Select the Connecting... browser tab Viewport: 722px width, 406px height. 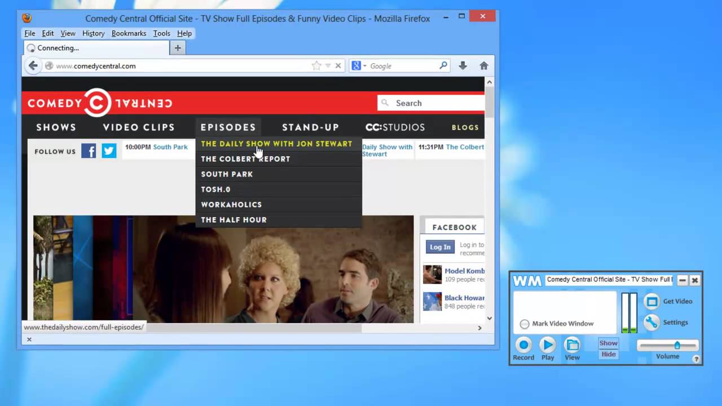(96, 48)
